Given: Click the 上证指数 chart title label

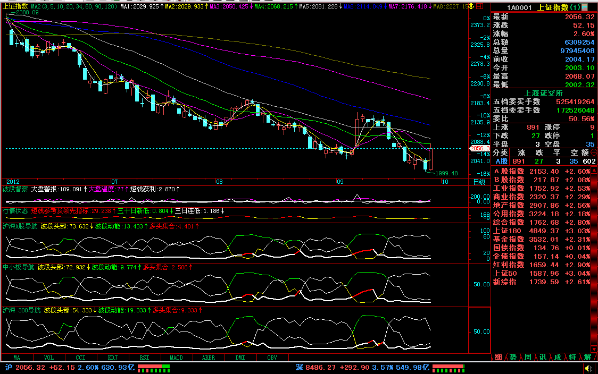Looking at the screenshot, I should pos(15,6).
